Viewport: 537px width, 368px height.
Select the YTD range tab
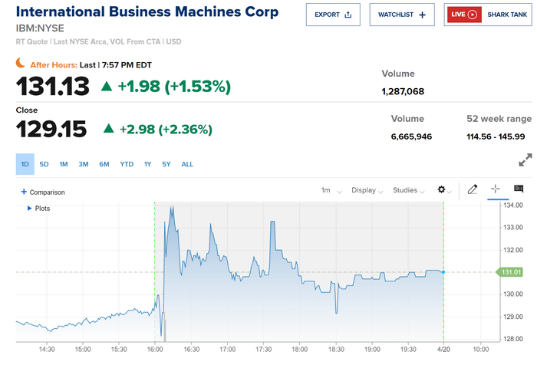point(127,164)
